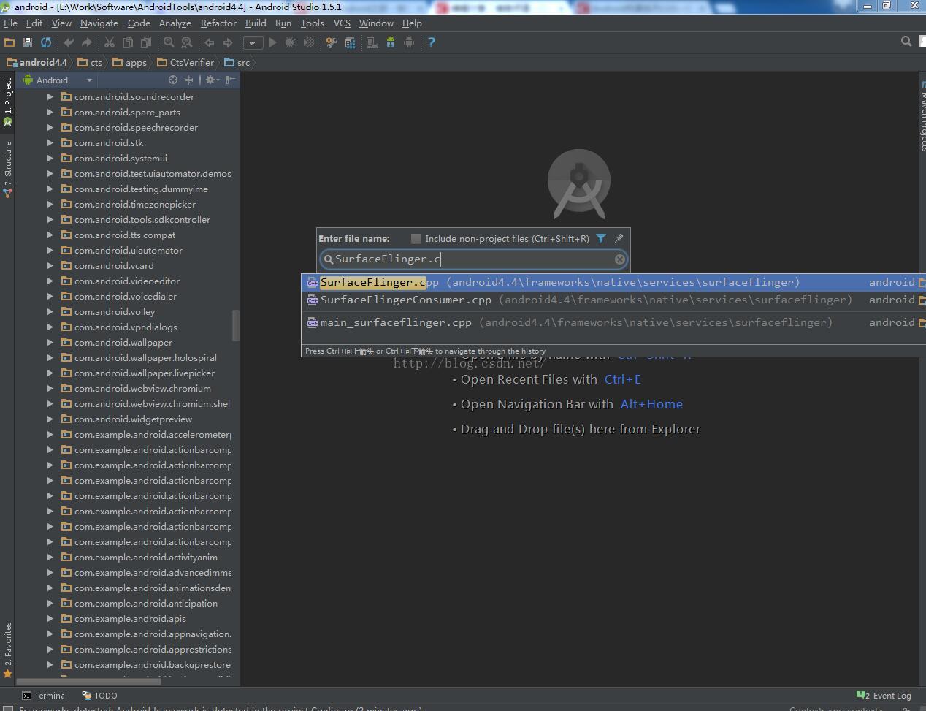Switch to the Structure side tab
This screenshot has width=926, height=711.
pos(8,168)
